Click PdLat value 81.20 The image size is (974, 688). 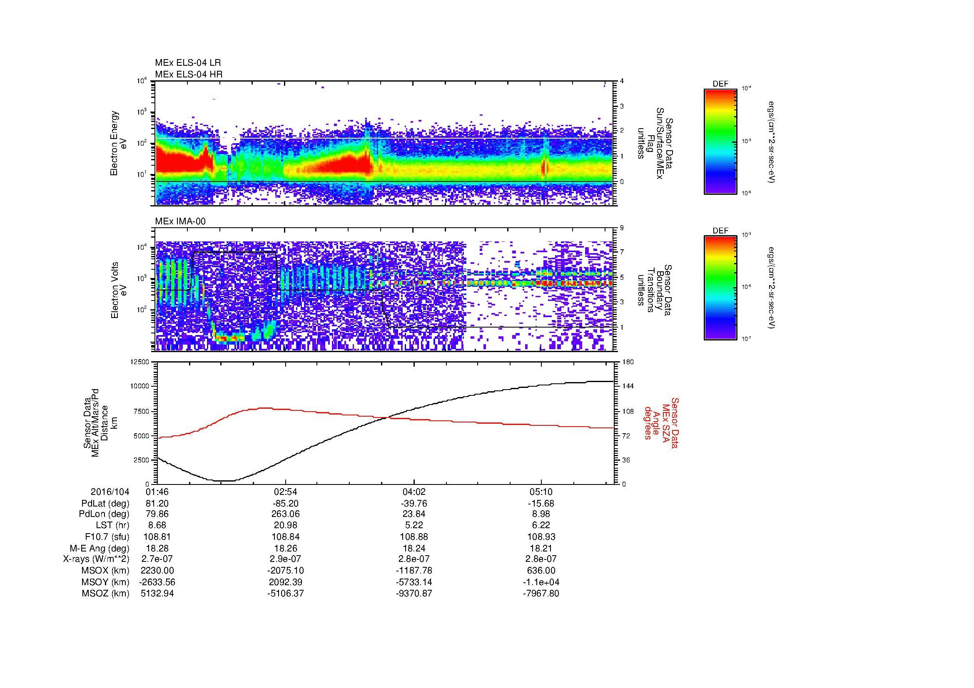(x=157, y=504)
